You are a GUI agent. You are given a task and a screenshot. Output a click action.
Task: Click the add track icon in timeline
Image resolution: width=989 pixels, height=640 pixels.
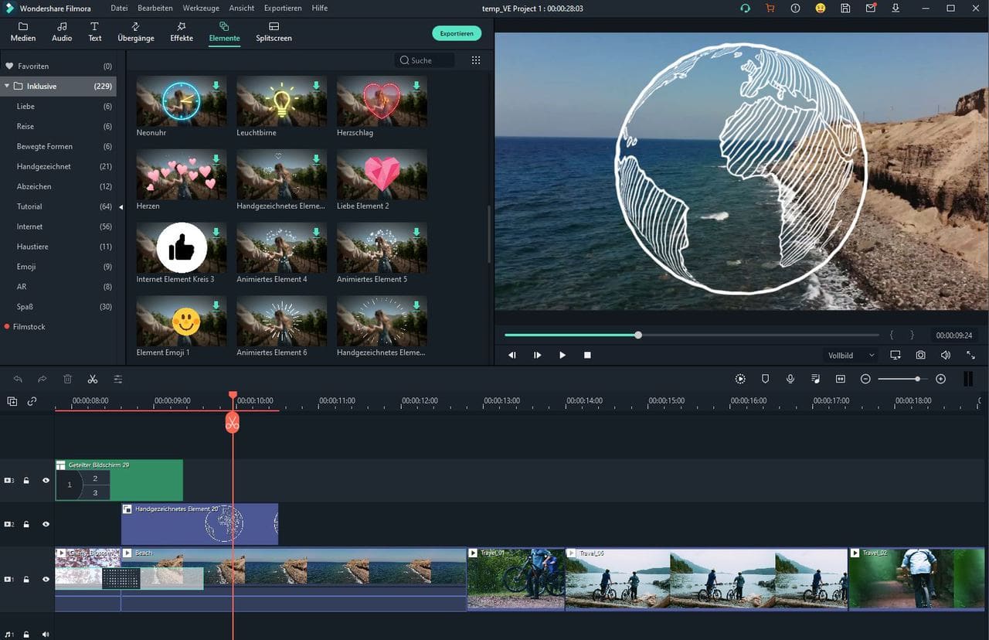click(12, 401)
